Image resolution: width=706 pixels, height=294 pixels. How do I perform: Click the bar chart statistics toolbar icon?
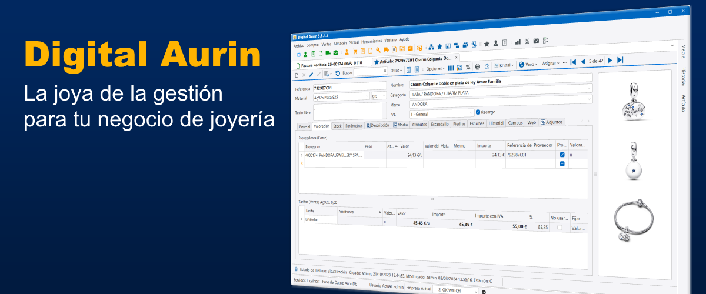click(518, 42)
